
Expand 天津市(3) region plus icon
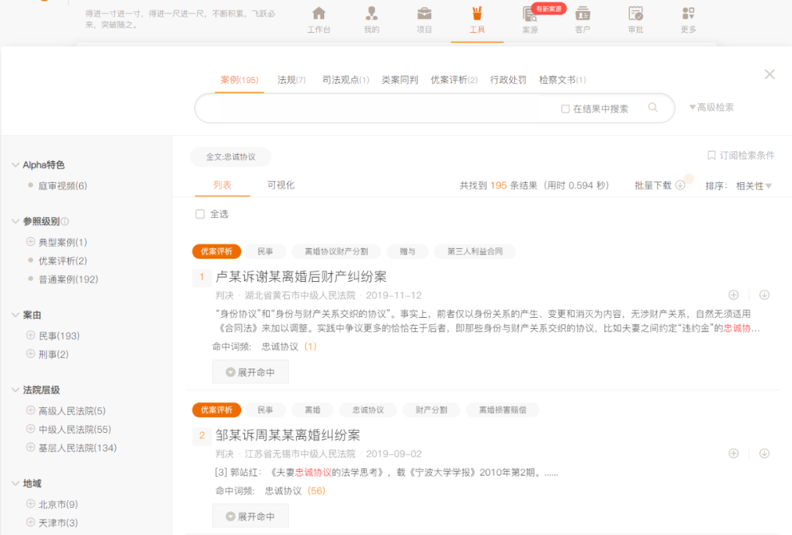[30, 523]
